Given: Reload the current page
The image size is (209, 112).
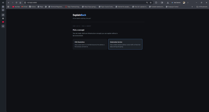Looking at the screenshot, I should tap(16, 3).
